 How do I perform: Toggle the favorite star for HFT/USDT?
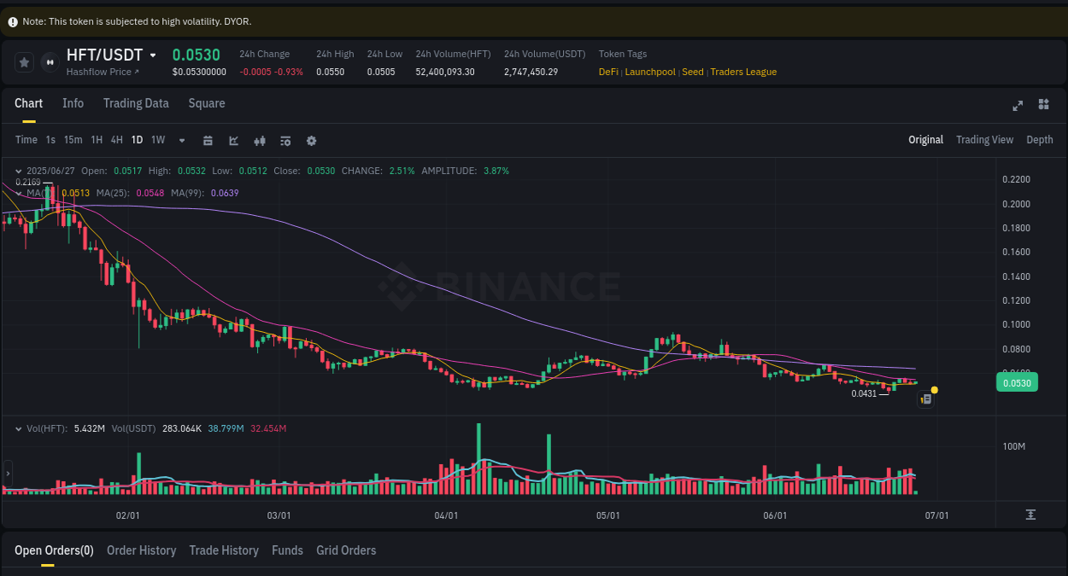point(24,61)
